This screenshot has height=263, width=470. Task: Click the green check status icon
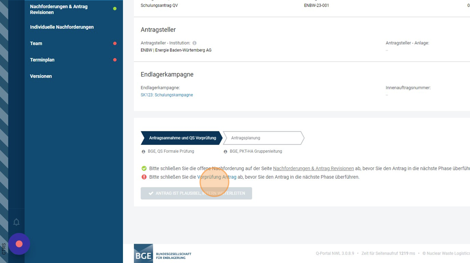(x=144, y=168)
